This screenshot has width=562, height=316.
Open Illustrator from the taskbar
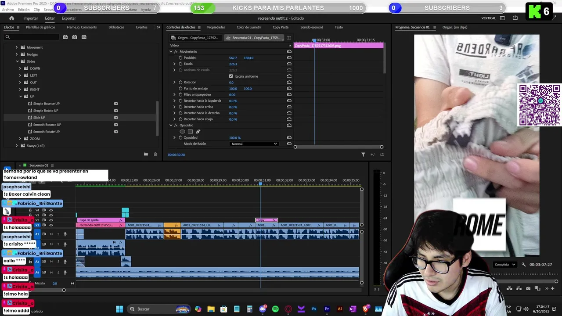coord(339,309)
